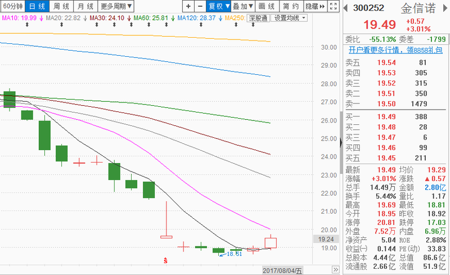The image size is (450, 275).
Task: Open the 开户看更多行情 link
Action: (x=396, y=50)
